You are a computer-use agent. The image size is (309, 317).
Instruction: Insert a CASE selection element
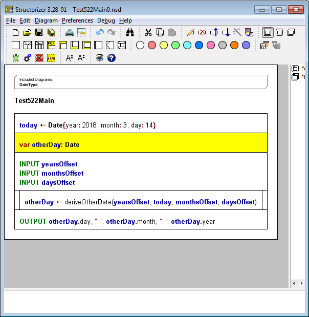[x=39, y=45]
